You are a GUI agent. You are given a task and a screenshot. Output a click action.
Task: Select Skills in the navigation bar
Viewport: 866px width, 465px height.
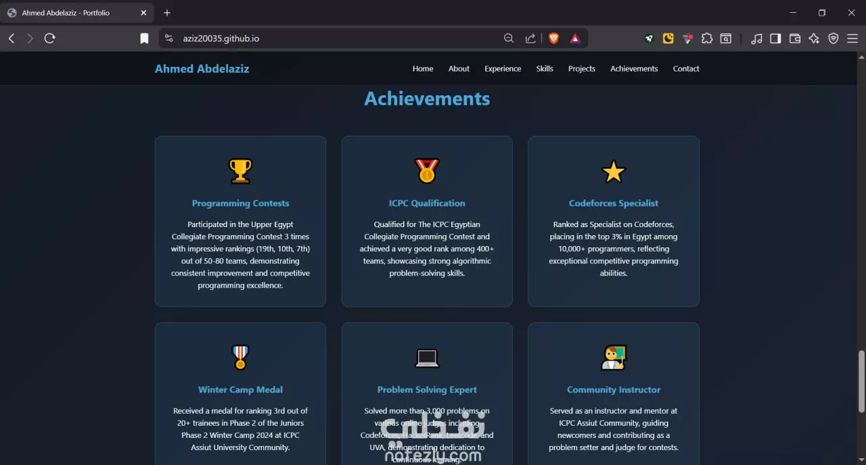tap(545, 68)
